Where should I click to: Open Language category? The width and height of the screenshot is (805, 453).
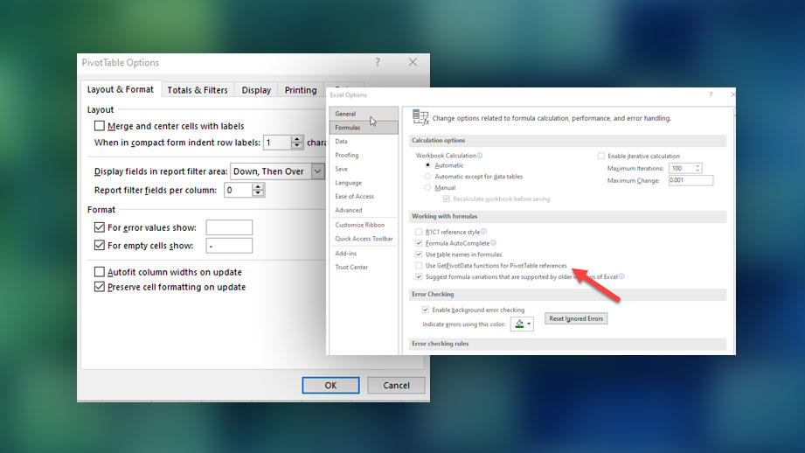[x=364, y=183]
